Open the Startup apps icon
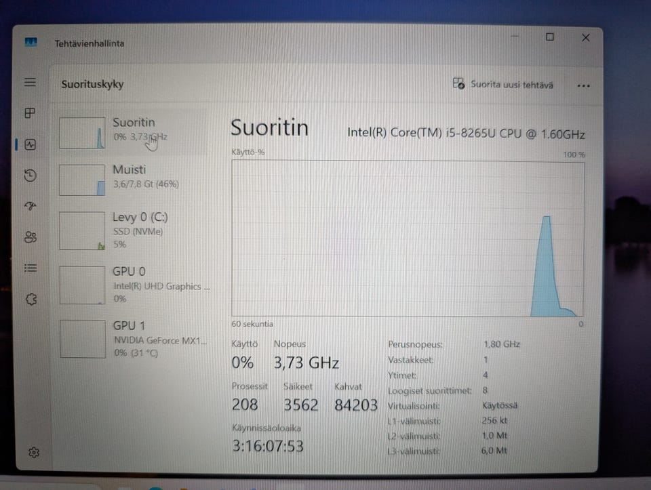 31,206
